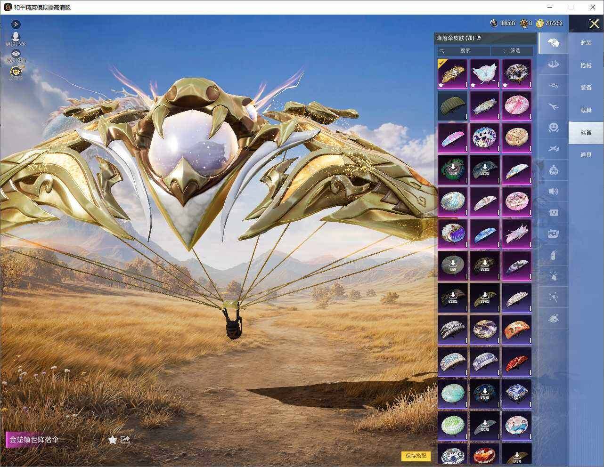The height and width of the screenshot is (467, 604).
Task: Click the change character appearance icon
Action: (x=16, y=38)
